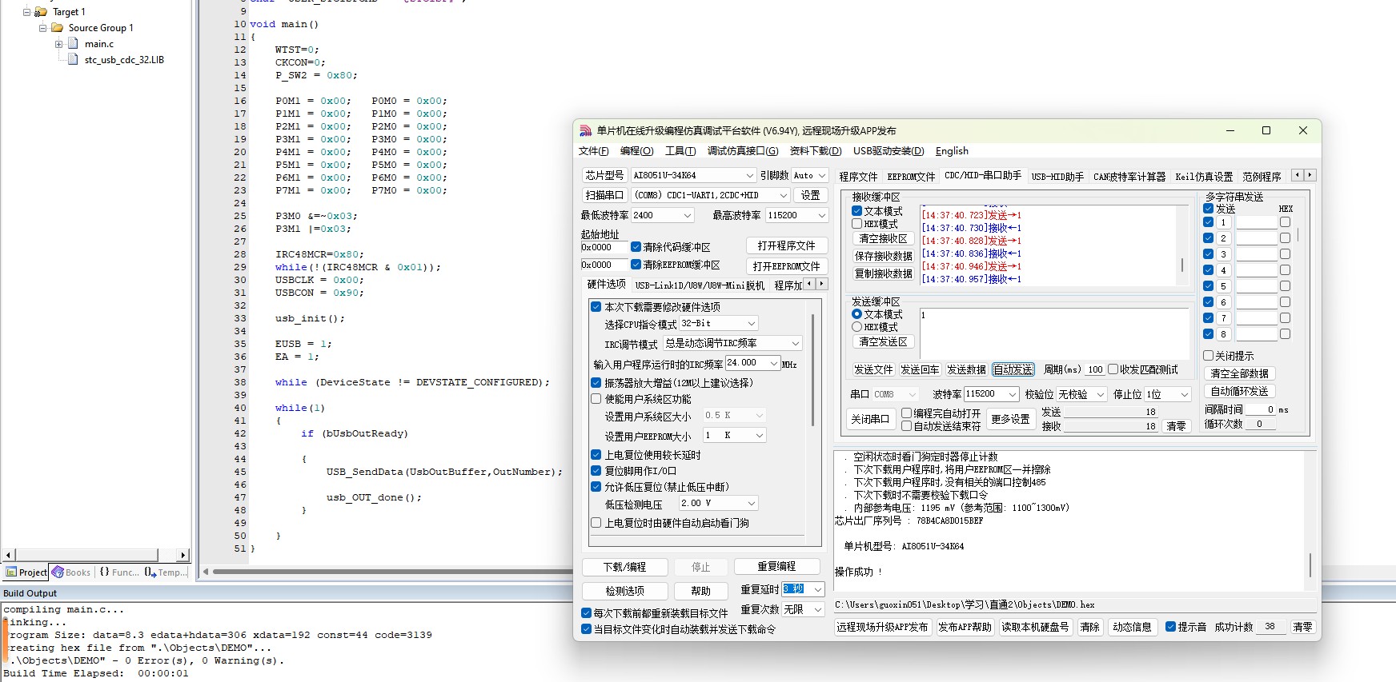Viewport: 1396px width, 682px height.
Task: Enable HEX模式 in receive buffer
Action: 856,224
